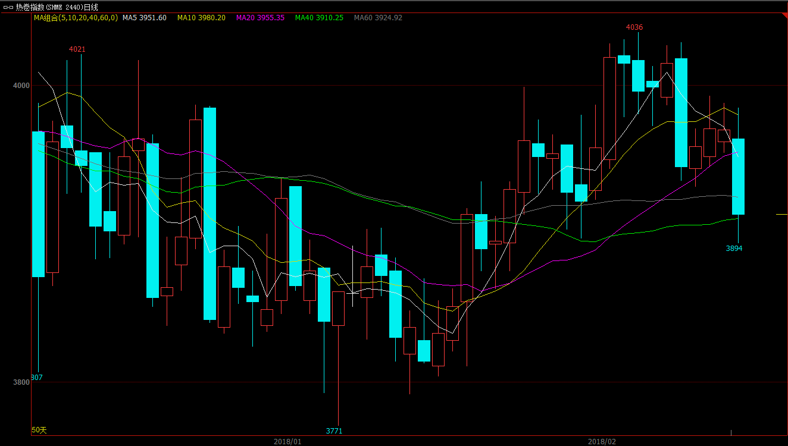Click the 4021 high price label
The image size is (788, 446).
click(77, 49)
